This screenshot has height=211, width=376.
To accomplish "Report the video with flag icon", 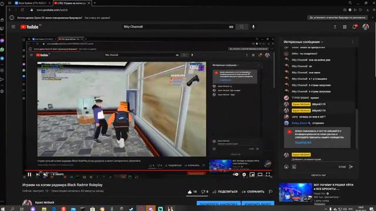I will click(x=271, y=192).
